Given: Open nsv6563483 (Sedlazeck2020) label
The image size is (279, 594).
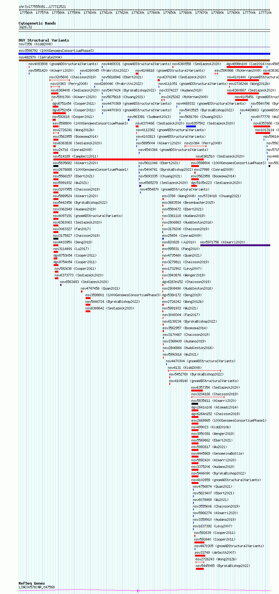Looking at the screenshot, I should (84, 282).
